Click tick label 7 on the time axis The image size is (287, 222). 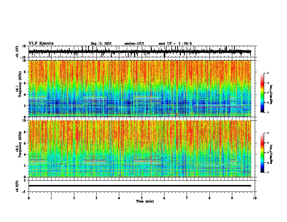(187, 198)
